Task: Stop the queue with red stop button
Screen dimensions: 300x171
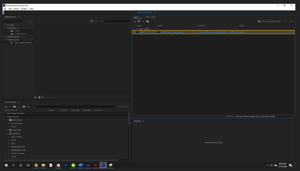Action: pyautogui.click(x=285, y=21)
